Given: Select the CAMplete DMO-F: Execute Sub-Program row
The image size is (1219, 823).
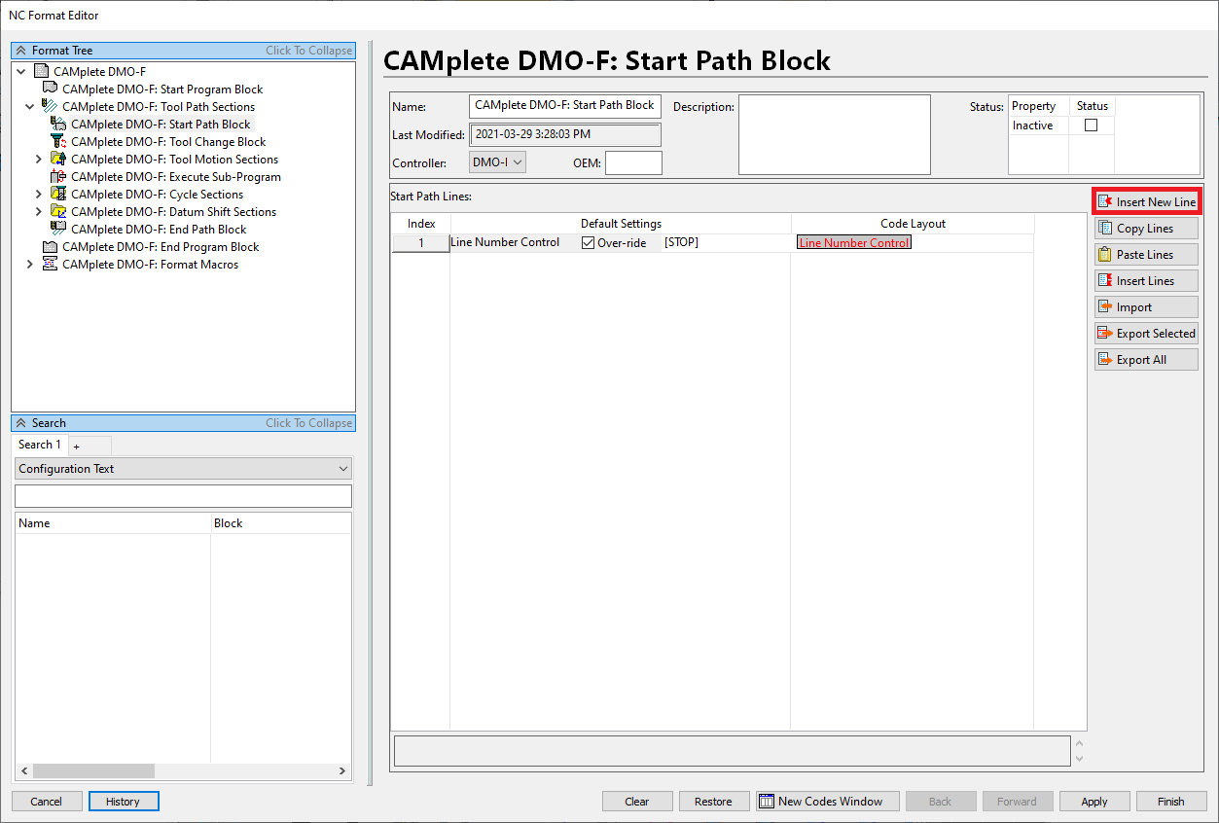Looking at the screenshot, I should pos(176,176).
